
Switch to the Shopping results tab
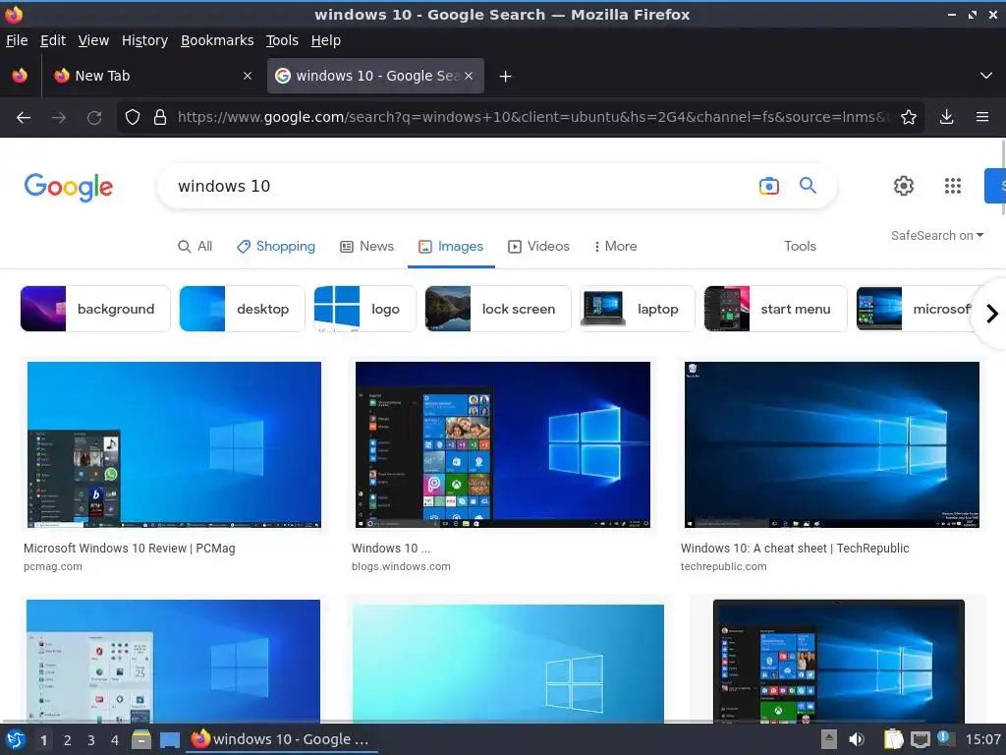[276, 247]
